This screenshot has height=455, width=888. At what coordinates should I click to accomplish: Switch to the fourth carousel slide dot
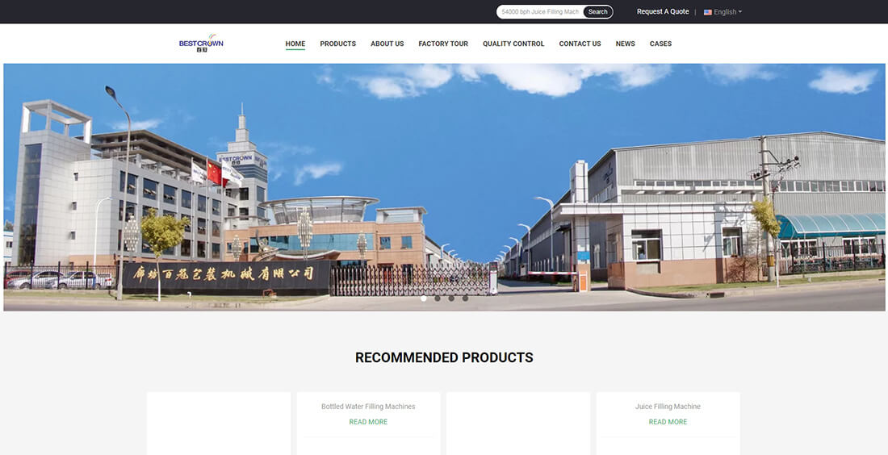tap(465, 298)
